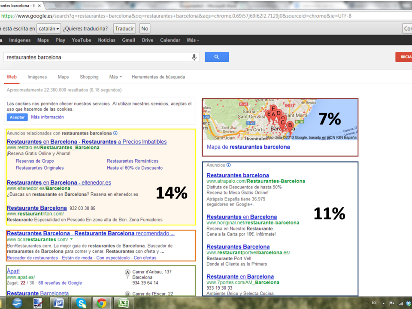Click the 'Aceptar' cookies button
412x309 pixels.
pyautogui.click(x=17, y=117)
